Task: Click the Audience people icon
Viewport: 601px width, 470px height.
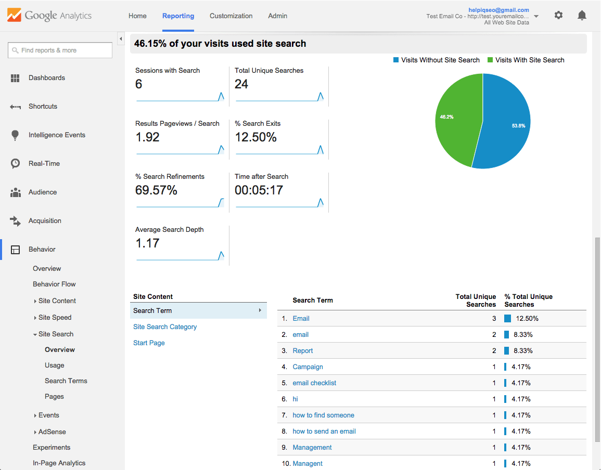Action: (15, 192)
